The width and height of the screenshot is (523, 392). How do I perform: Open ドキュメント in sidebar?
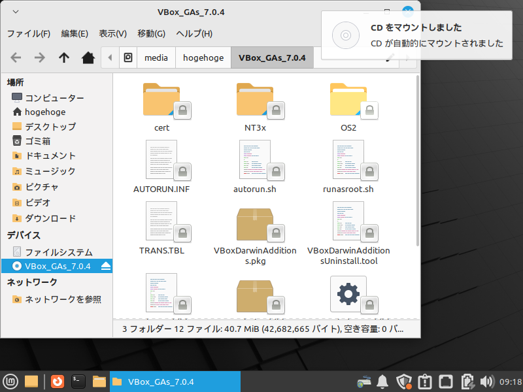[x=57, y=155]
